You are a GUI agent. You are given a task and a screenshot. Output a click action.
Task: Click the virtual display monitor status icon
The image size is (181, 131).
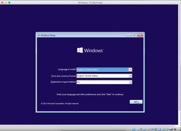[x=152, y=129]
